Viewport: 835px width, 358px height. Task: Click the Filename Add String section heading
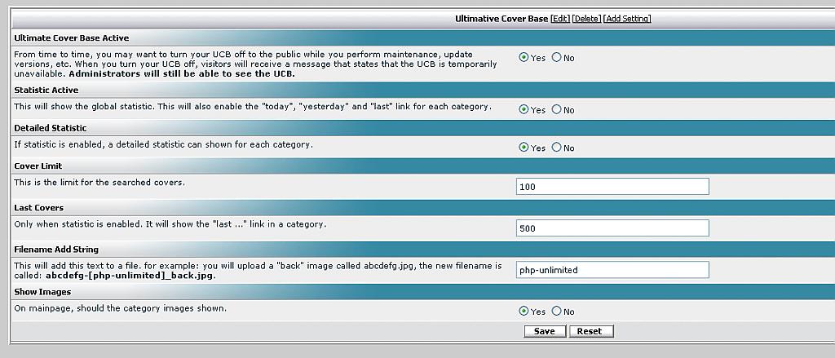pos(56,250)
